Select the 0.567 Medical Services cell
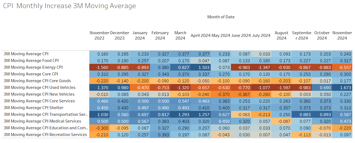The height and width of the screenshot is (143, 355). point(140,121)
